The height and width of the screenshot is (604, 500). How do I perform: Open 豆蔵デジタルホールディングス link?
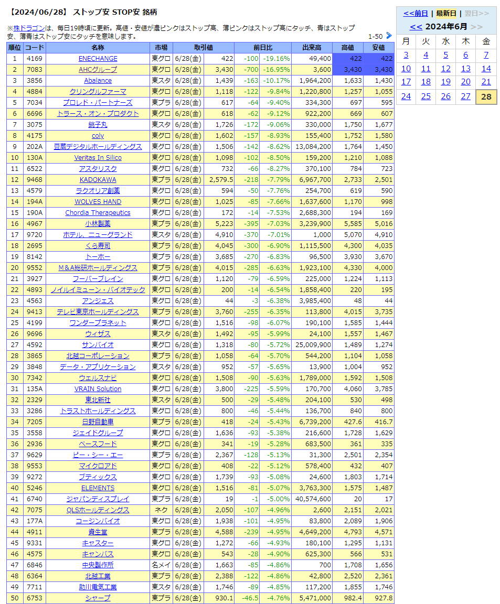(98, 147)
